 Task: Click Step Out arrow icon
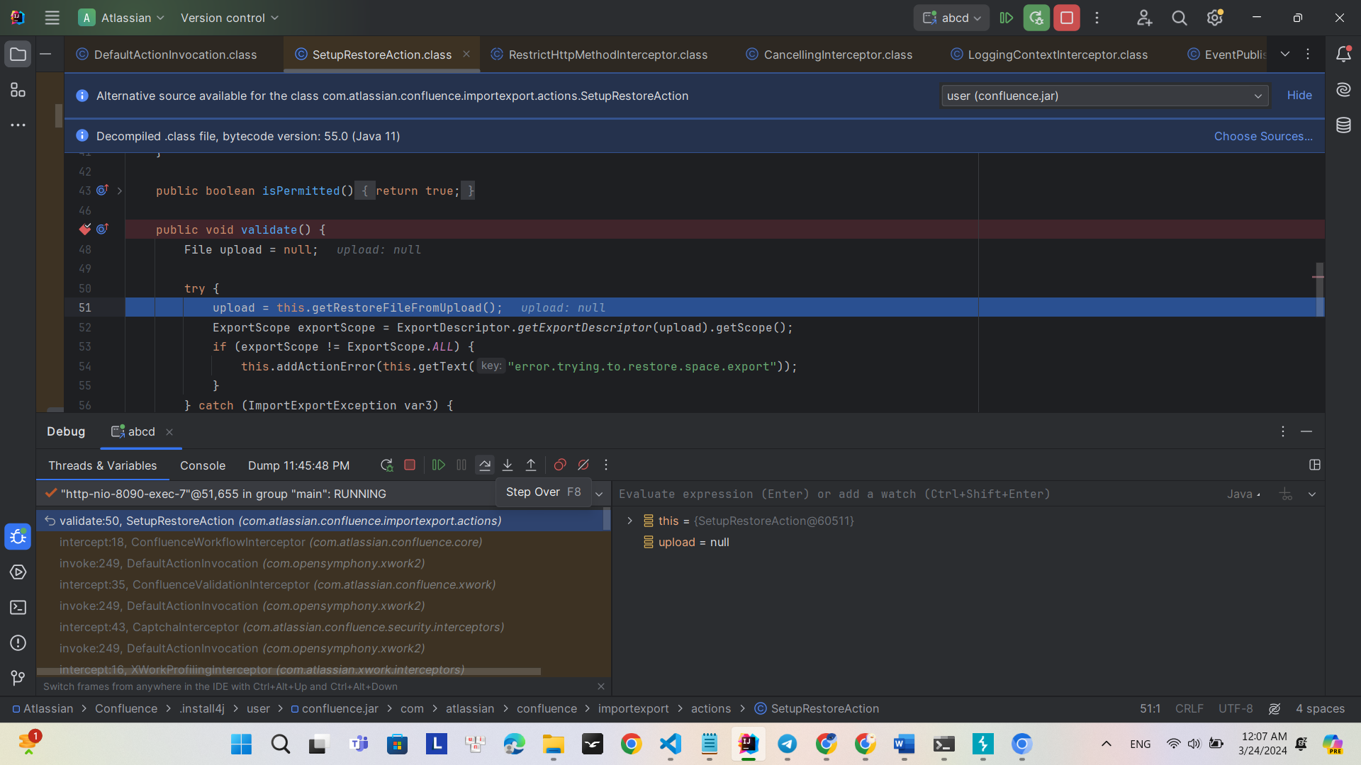pyautogui.click(x=531, y=465)
